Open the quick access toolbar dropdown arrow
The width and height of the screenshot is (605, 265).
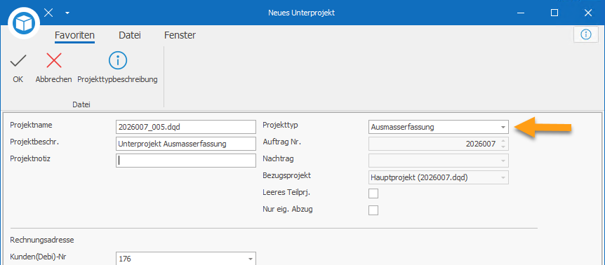pos(67,13)
